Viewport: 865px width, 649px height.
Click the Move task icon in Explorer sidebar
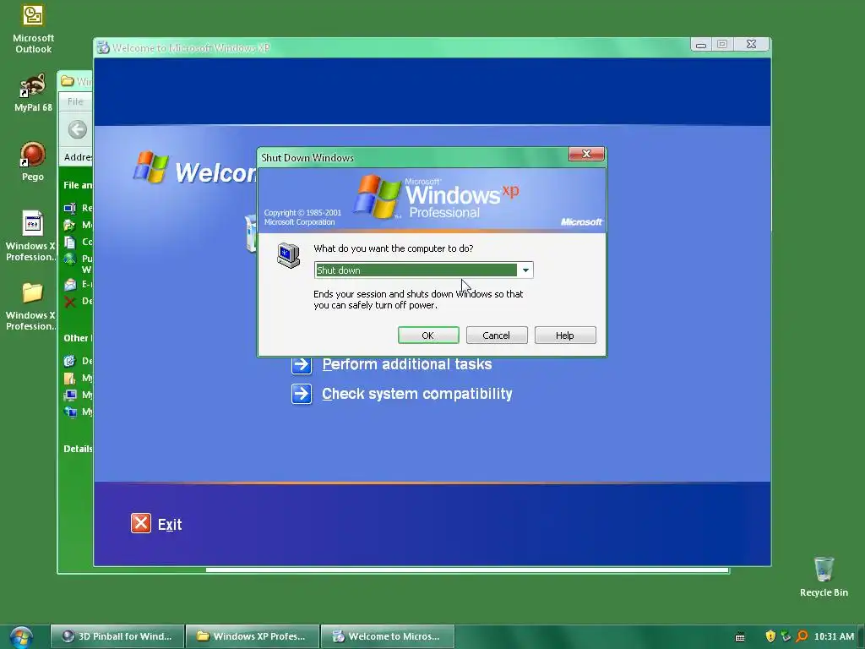pos(69,225)
